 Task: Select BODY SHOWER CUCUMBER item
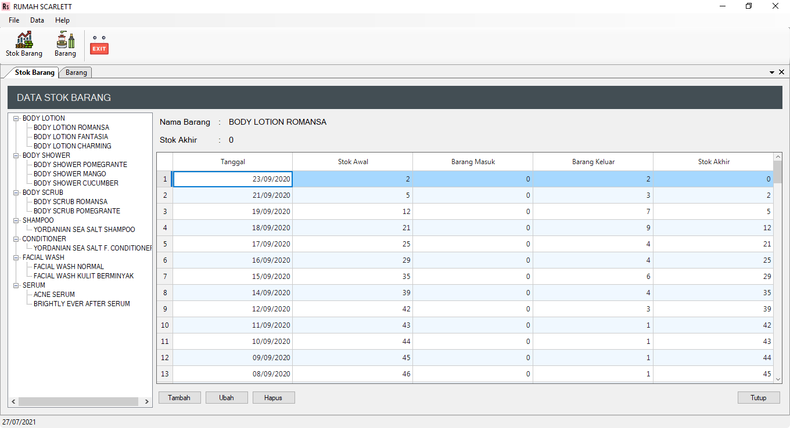pyautogui.click(x=76, y=183)
